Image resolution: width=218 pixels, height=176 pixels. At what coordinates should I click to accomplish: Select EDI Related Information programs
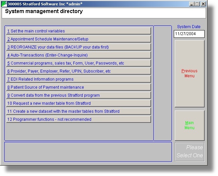(x=79, y=79)
